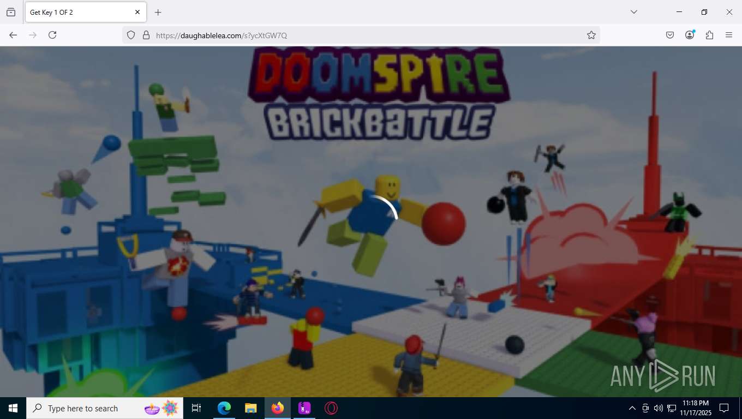Show hidden system tray icons
Screen dimensions: 742x419
point(632,408)
